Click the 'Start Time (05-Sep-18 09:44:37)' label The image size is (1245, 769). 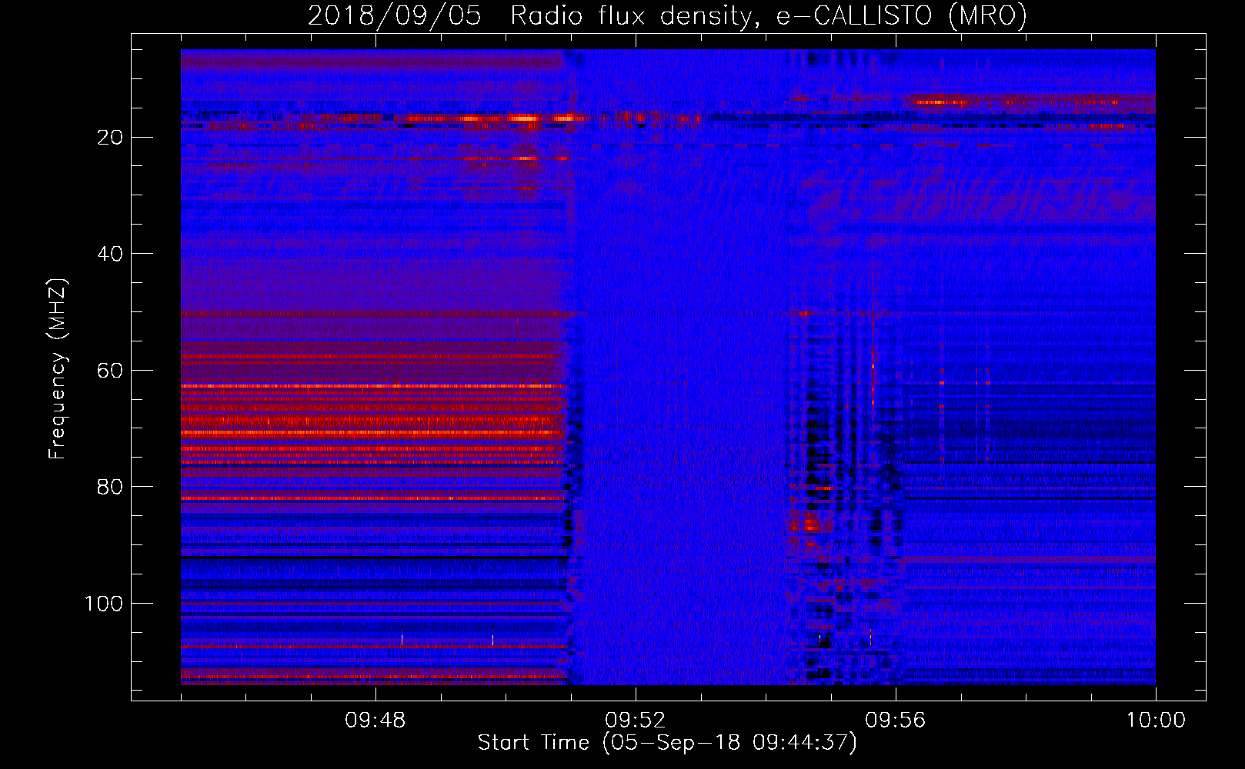click(667, 743)
